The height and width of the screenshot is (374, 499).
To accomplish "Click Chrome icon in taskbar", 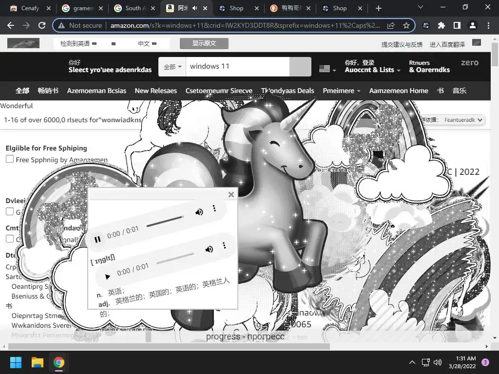I will tap(59, 362).
